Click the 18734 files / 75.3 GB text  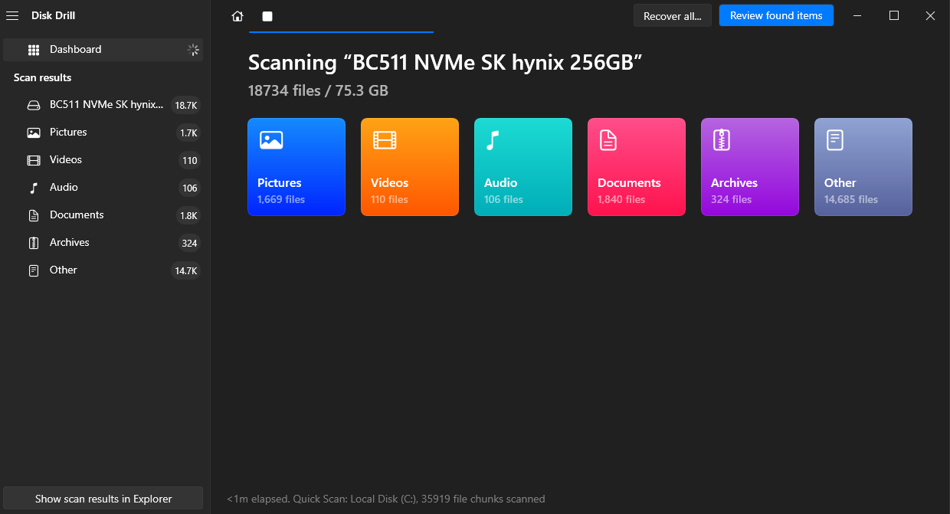coord(318,90)
